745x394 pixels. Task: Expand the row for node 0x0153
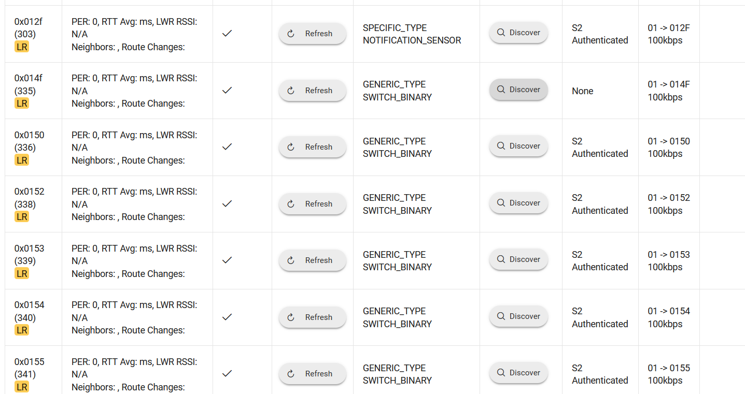(31, 260)
